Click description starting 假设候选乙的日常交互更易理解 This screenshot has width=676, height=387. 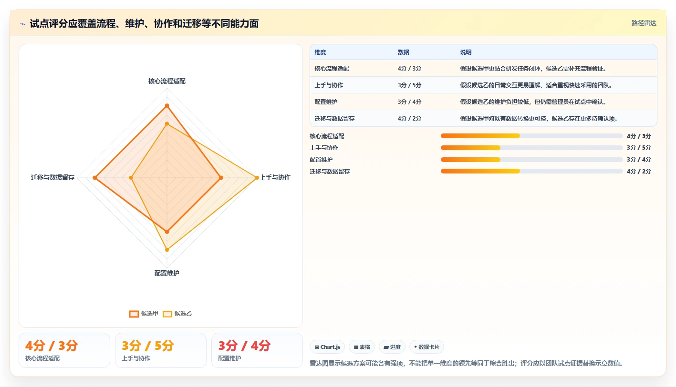point(536,85)
